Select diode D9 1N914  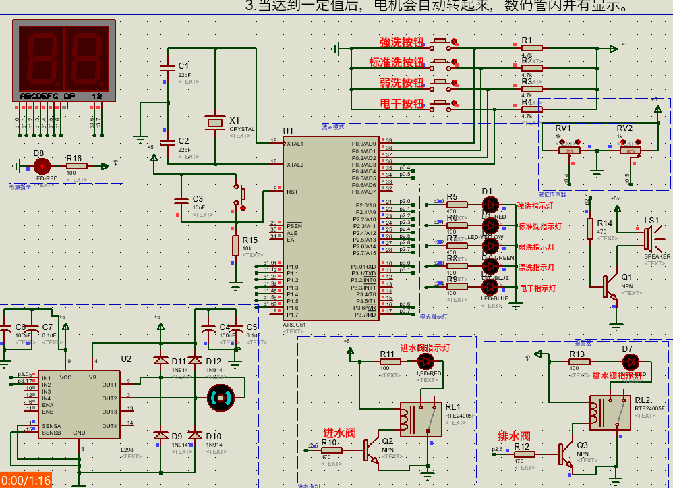pos(161,435)
